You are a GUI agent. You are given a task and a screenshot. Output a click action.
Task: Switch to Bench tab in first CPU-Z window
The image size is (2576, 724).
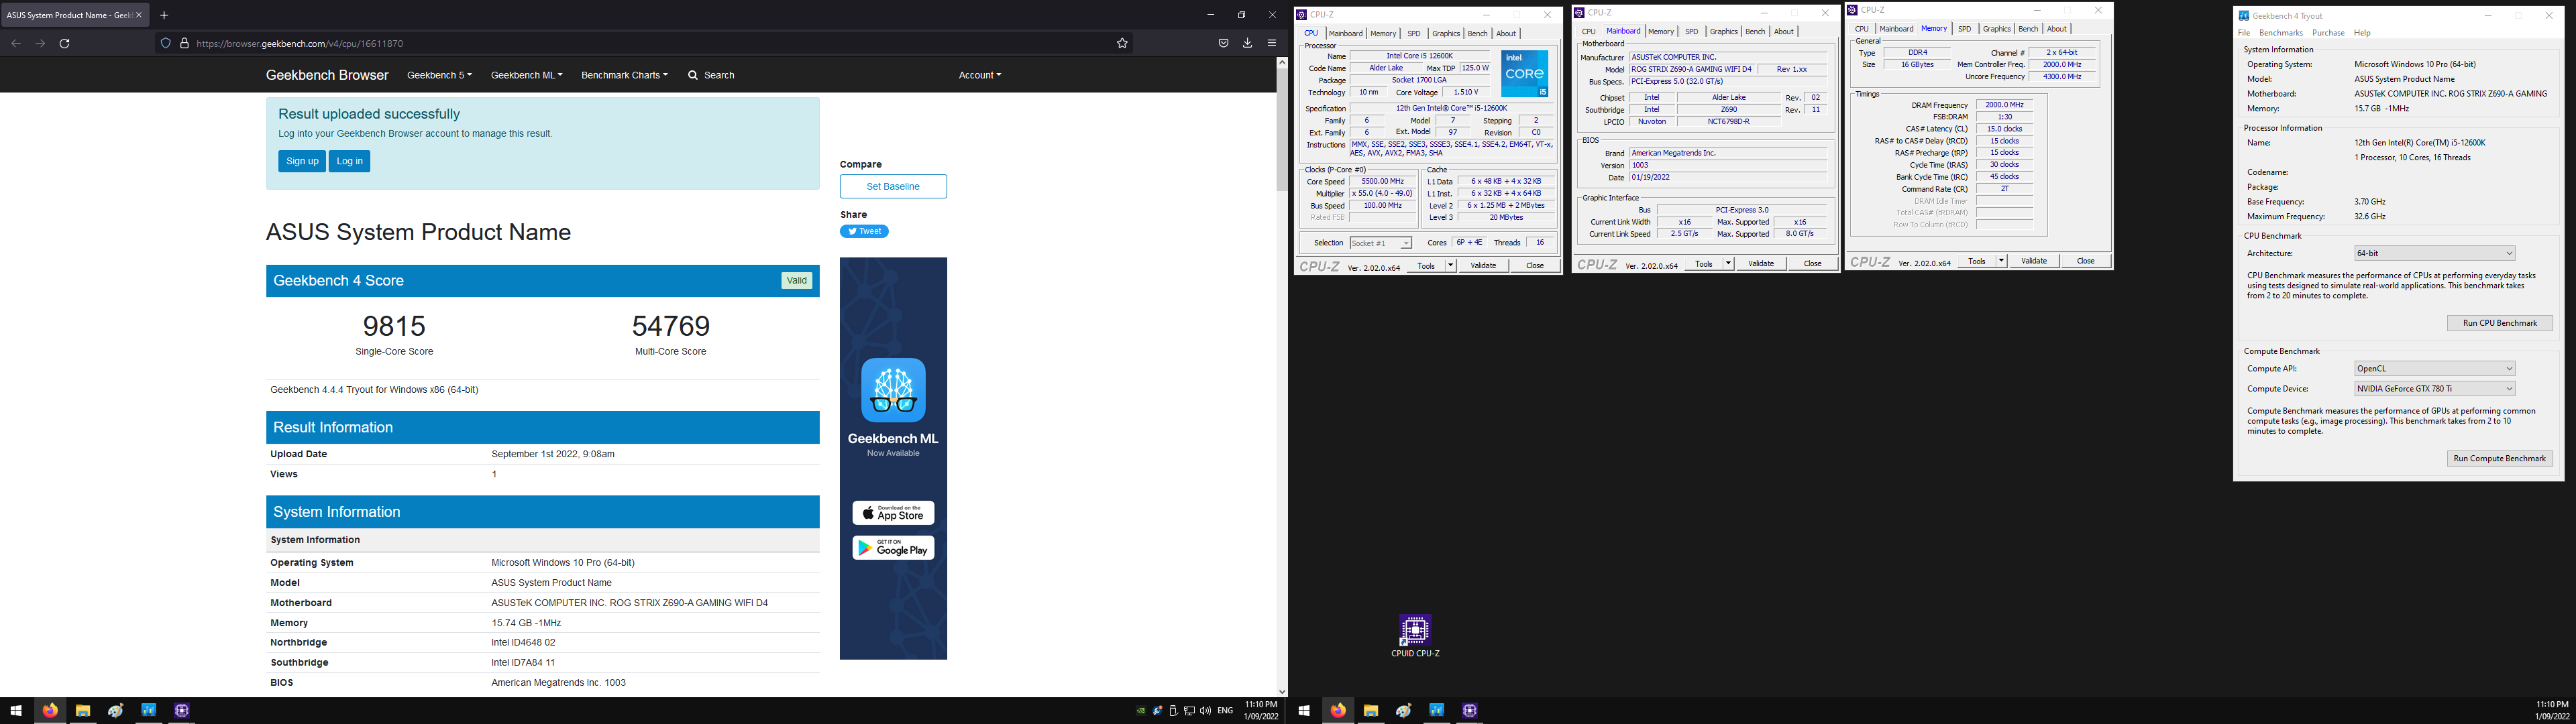[x=1477, y=34]
